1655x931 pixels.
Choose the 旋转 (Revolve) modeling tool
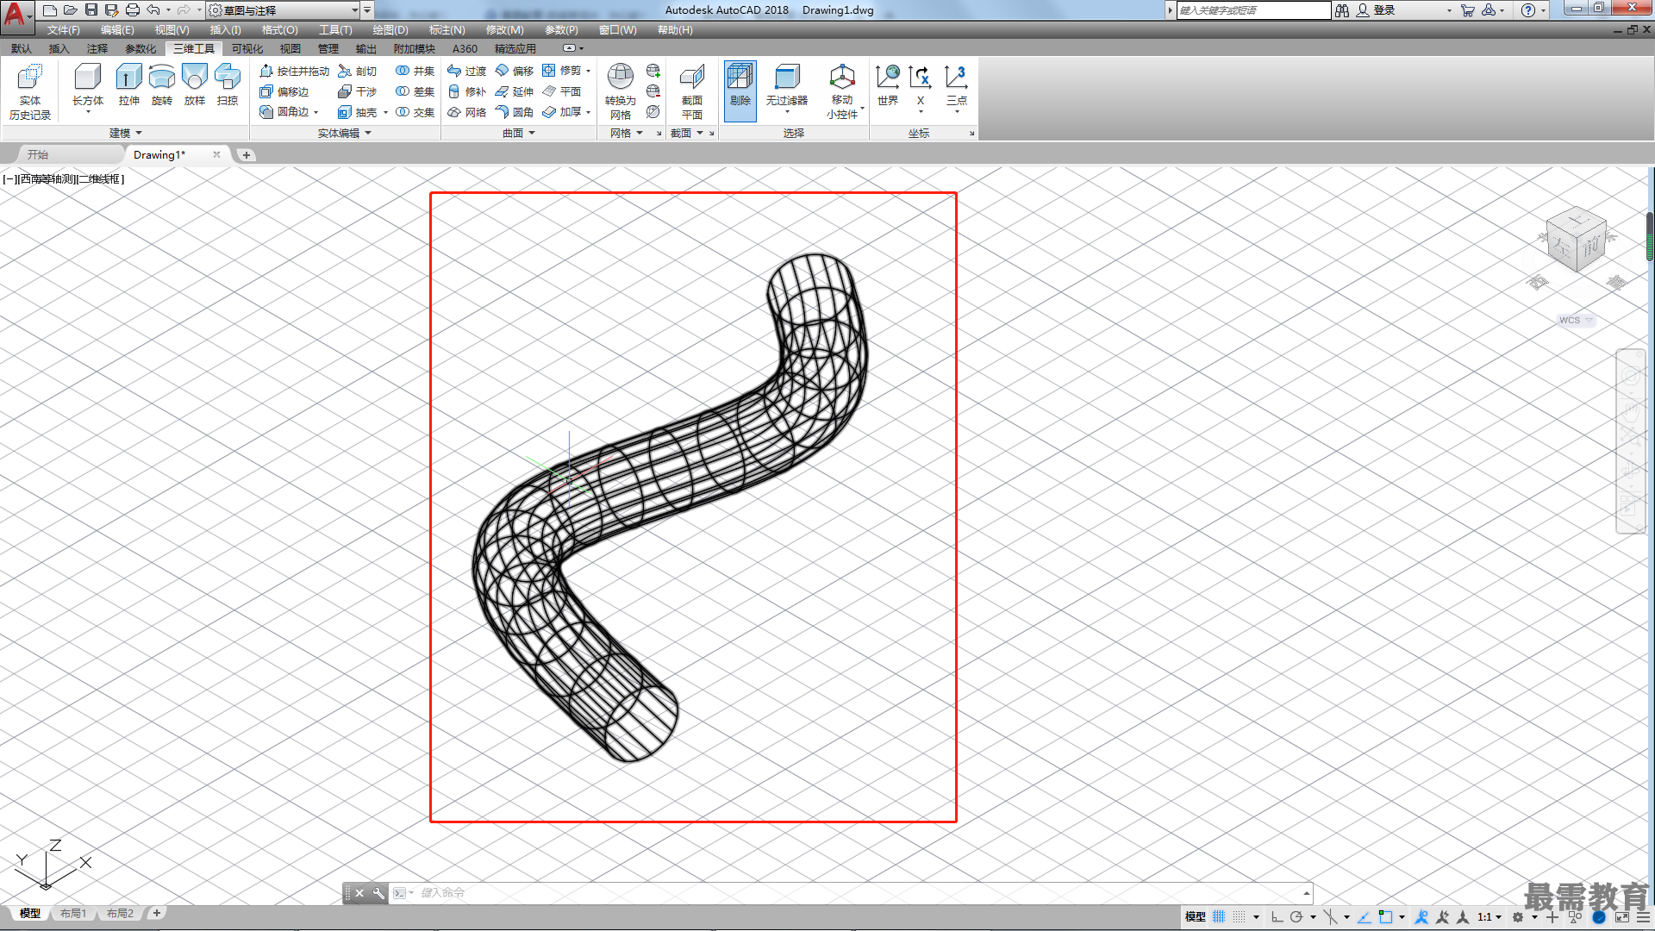(161, 86)
